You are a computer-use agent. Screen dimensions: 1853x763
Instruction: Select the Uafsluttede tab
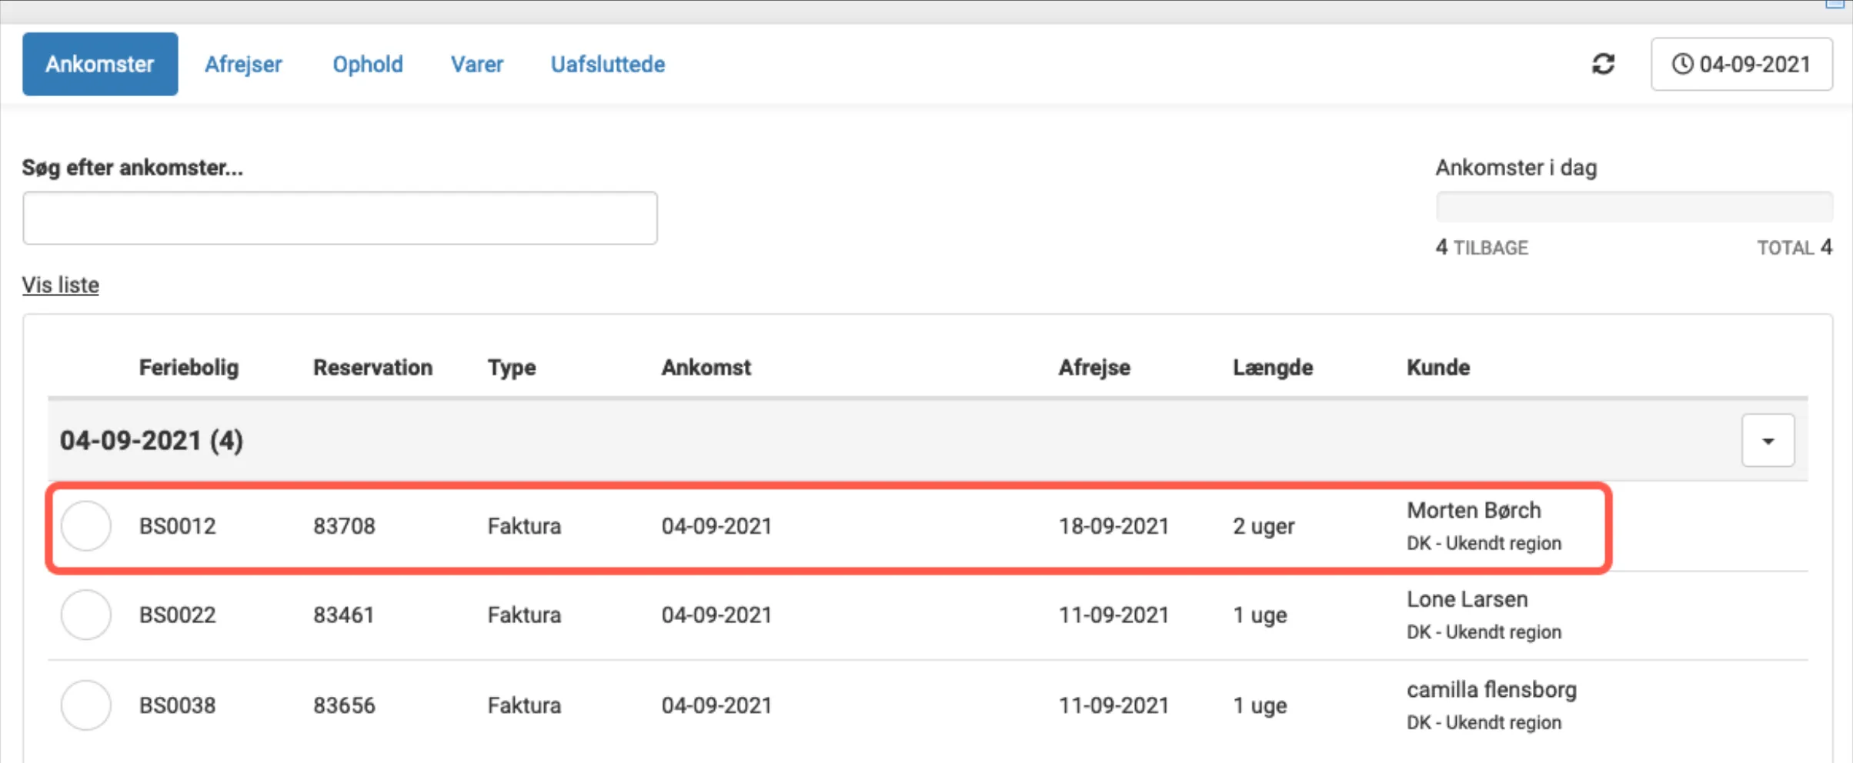click(607, 64)
